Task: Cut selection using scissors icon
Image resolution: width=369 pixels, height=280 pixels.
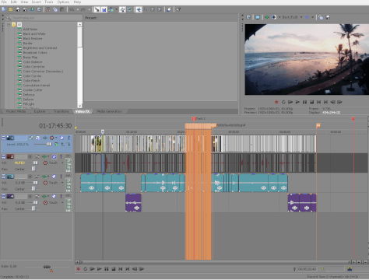Action: [x=47, y=9]
